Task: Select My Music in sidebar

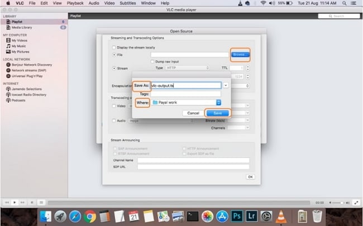Action: click(18, 46)
